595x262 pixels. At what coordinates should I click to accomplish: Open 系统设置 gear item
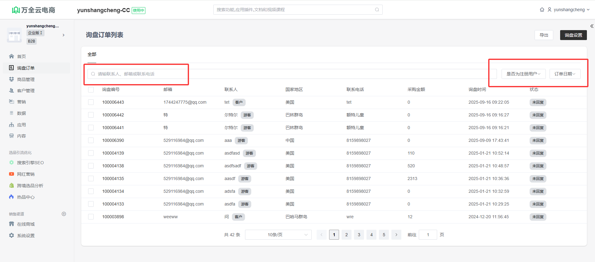pyautogui.click(x=26, y=236)
